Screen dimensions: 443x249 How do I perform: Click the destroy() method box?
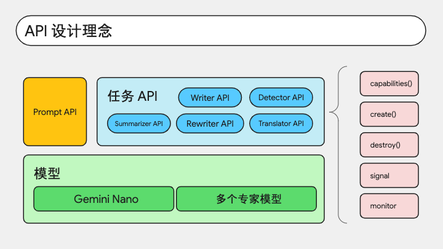pyautogui.click(x=389, y=145)
